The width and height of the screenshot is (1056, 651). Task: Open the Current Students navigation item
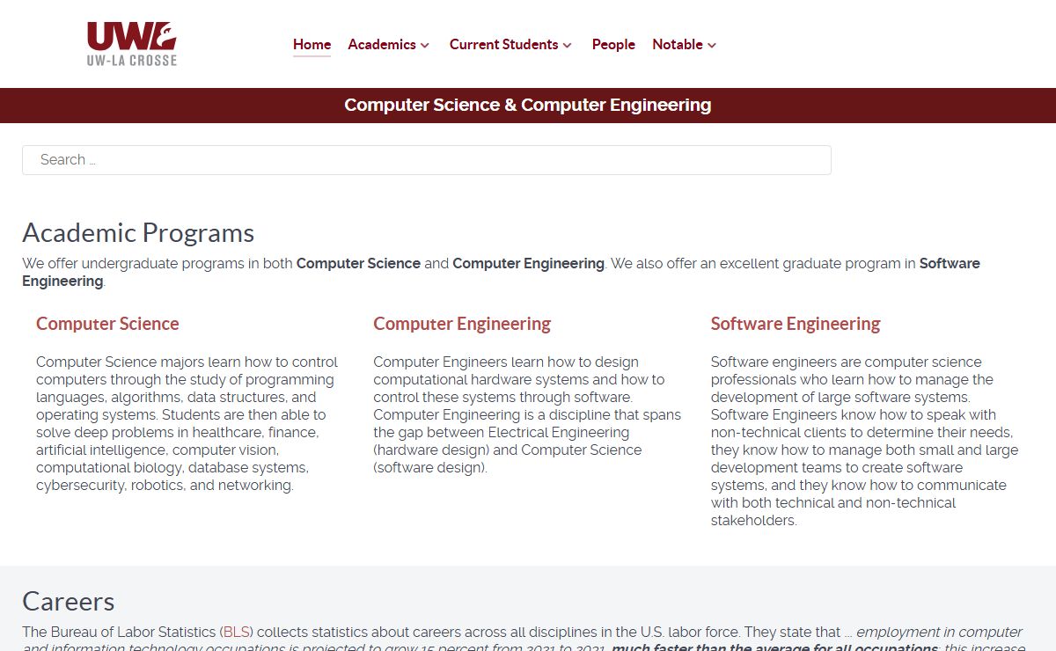tap(503, 45)
